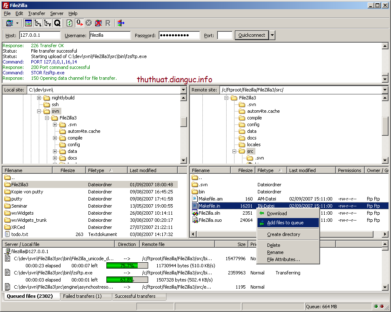Open the Edit menu
This screenshot has height=312, width=391.
pyautogui.click(x=19, y=13)
